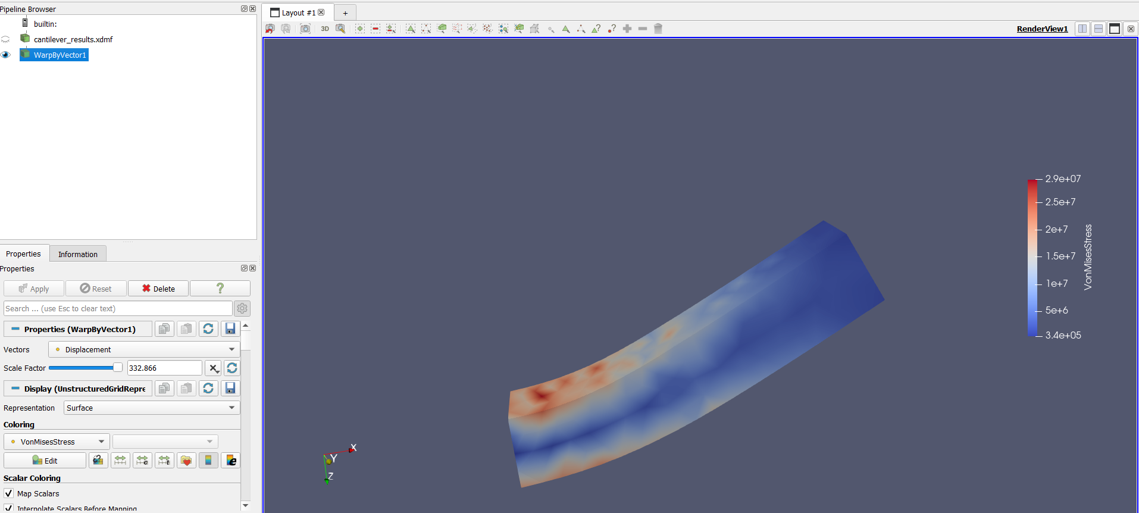Select the Layout #1 tab
The image size is (1139, 513).
tap(298, 12)
